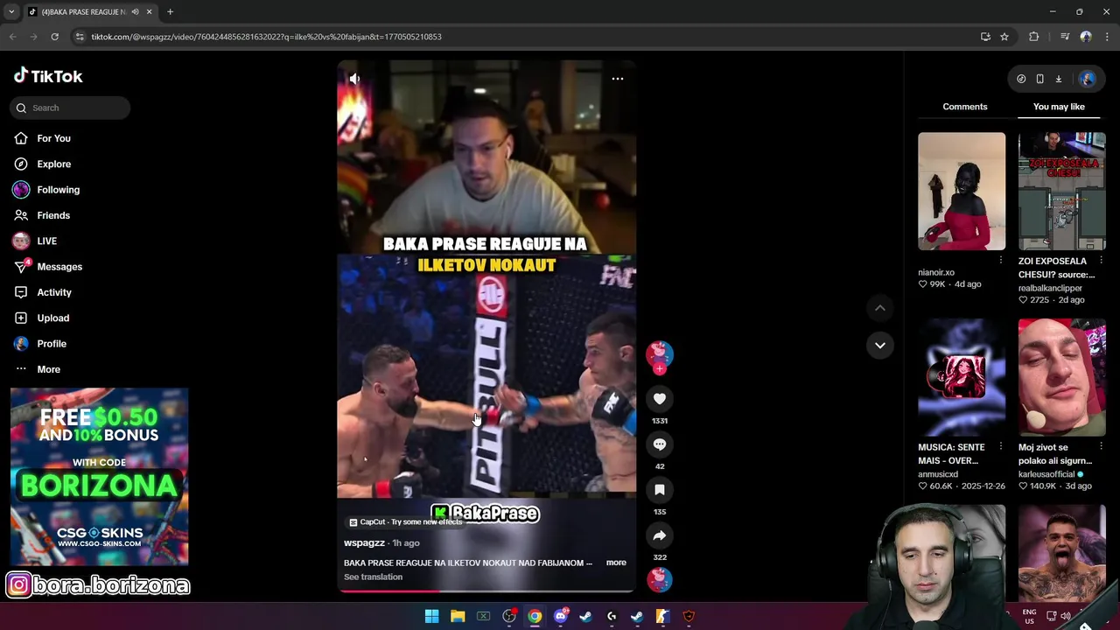The width and height of the screenshot is (1120, 630).
Task: Click the phone-shaped Get App icon
Action: [x=1039, y=79]
